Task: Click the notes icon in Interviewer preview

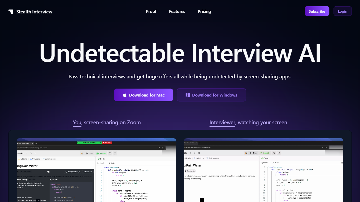Action: [279, 153]
